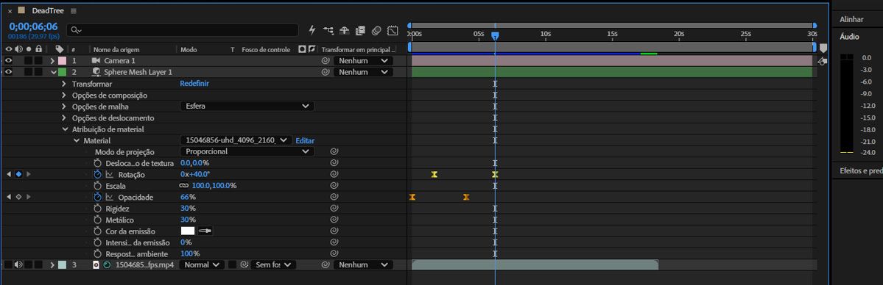
Task: Click pick whip on Camera 1 row
Action: click(x=325, y=60)
